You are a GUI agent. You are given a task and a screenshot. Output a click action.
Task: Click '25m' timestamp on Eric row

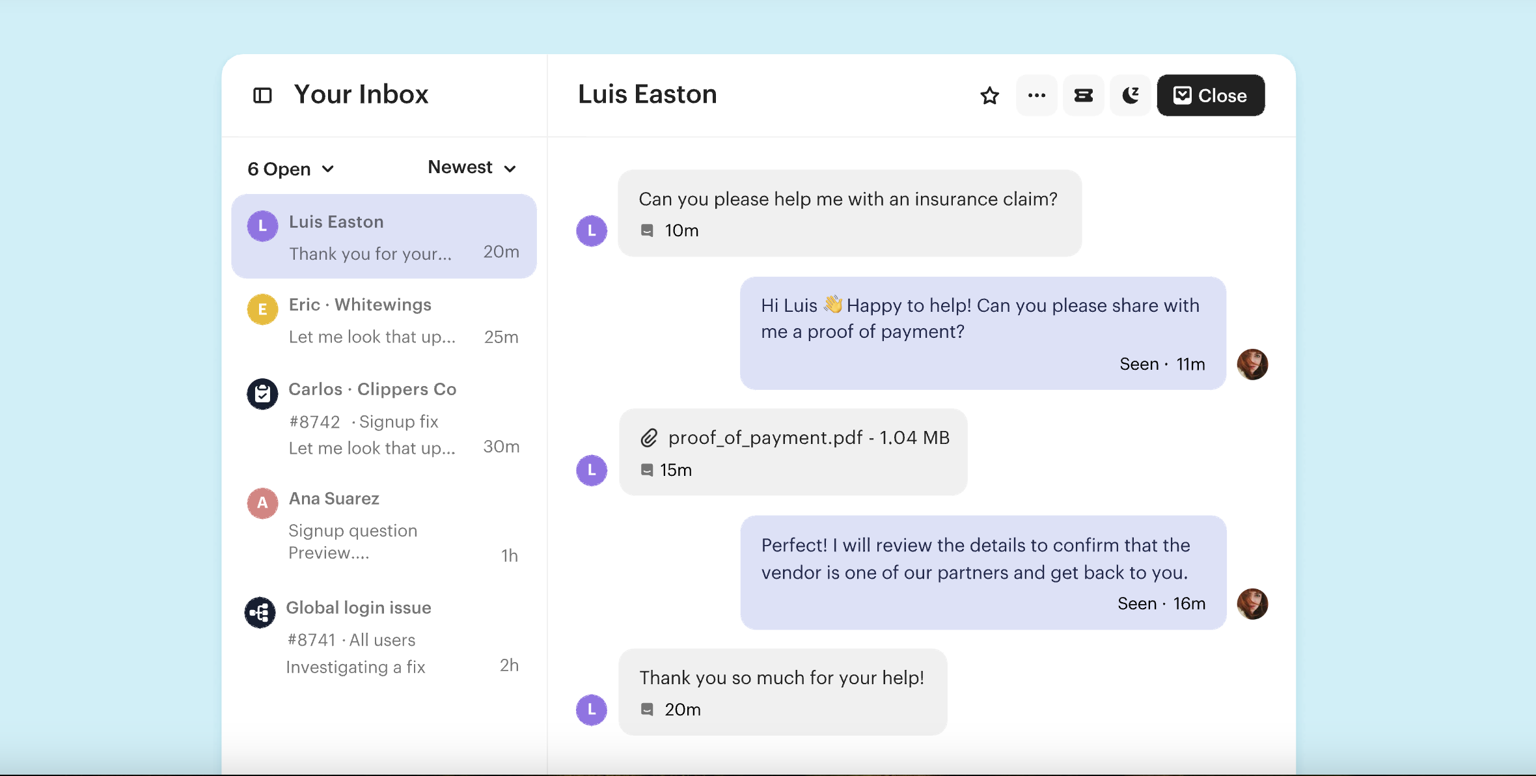click(501, 337)
